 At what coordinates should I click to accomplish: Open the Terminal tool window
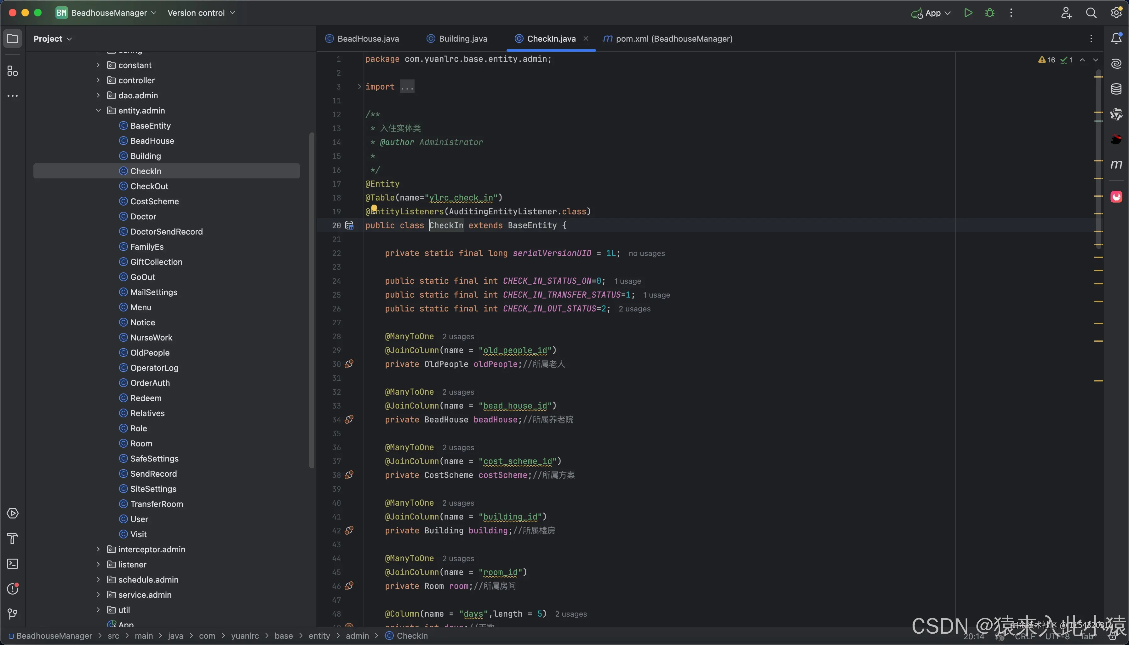coord(12,564)
